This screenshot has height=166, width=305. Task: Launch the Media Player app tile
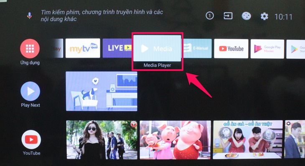[x=158, y=48]
